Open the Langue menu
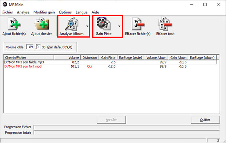Viewport: 226px width, 143px height. pos(82,12)
